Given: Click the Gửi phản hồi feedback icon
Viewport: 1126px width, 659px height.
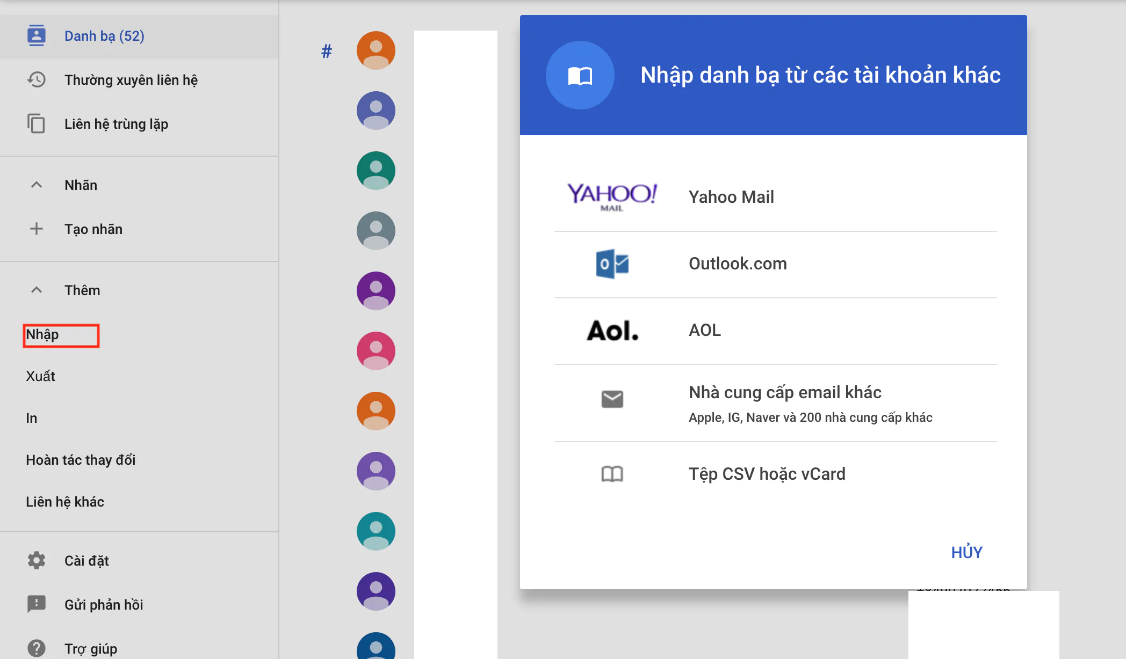Looking at the screenshot, I should [36, 604].
